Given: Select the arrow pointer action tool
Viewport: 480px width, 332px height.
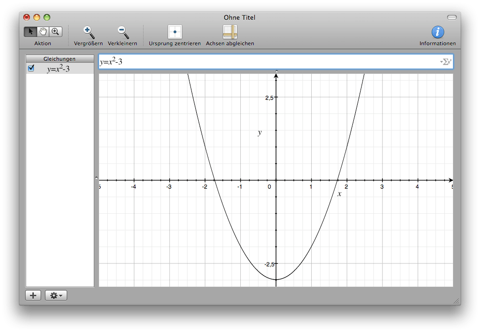Looking at the screenshot, I should click(x=30, y=31).
